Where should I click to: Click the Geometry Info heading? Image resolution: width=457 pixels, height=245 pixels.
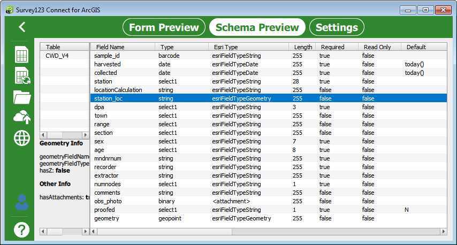pyautogui.click(x=61, y=143)
